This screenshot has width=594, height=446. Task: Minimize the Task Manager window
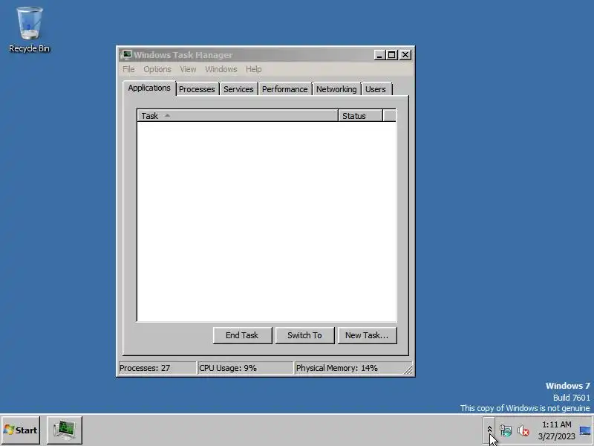click(379, 55)
